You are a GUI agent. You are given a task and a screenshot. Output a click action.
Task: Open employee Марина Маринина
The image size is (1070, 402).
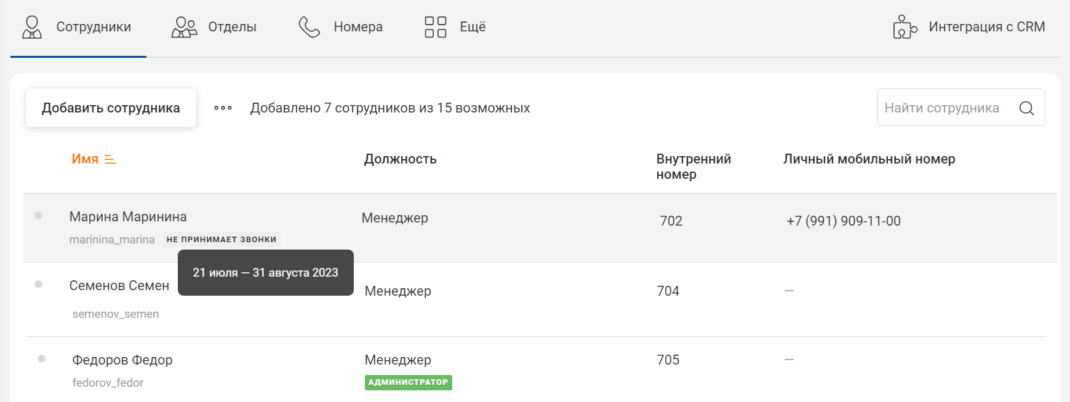[128, 217]
